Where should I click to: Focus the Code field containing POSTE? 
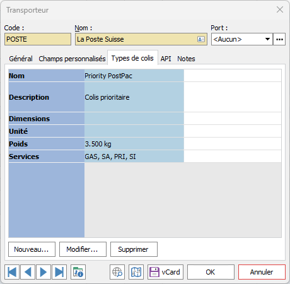pos(38,39)
